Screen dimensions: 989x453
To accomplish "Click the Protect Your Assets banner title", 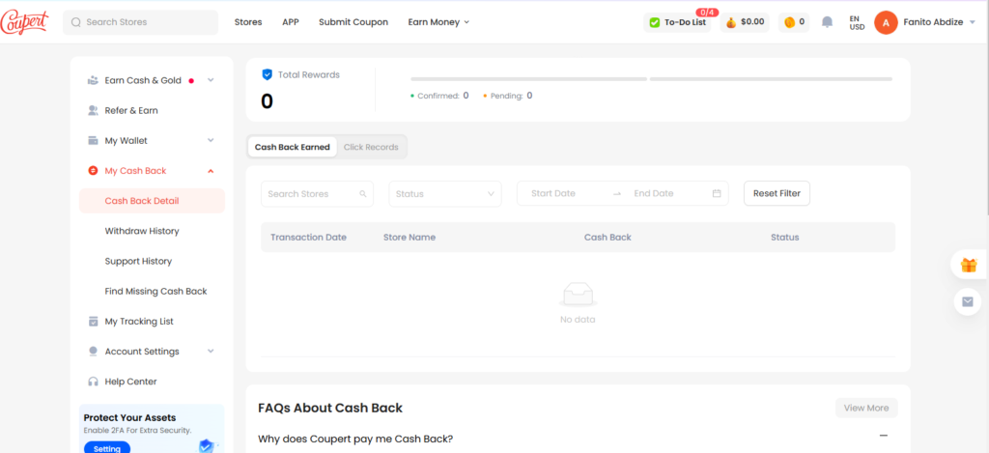I will 130,417.
